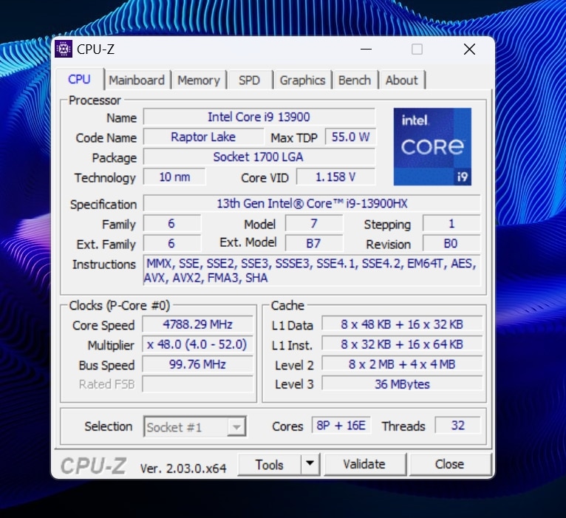Click the Threads count field
This screenshot has width=566, height=518.
457,426
